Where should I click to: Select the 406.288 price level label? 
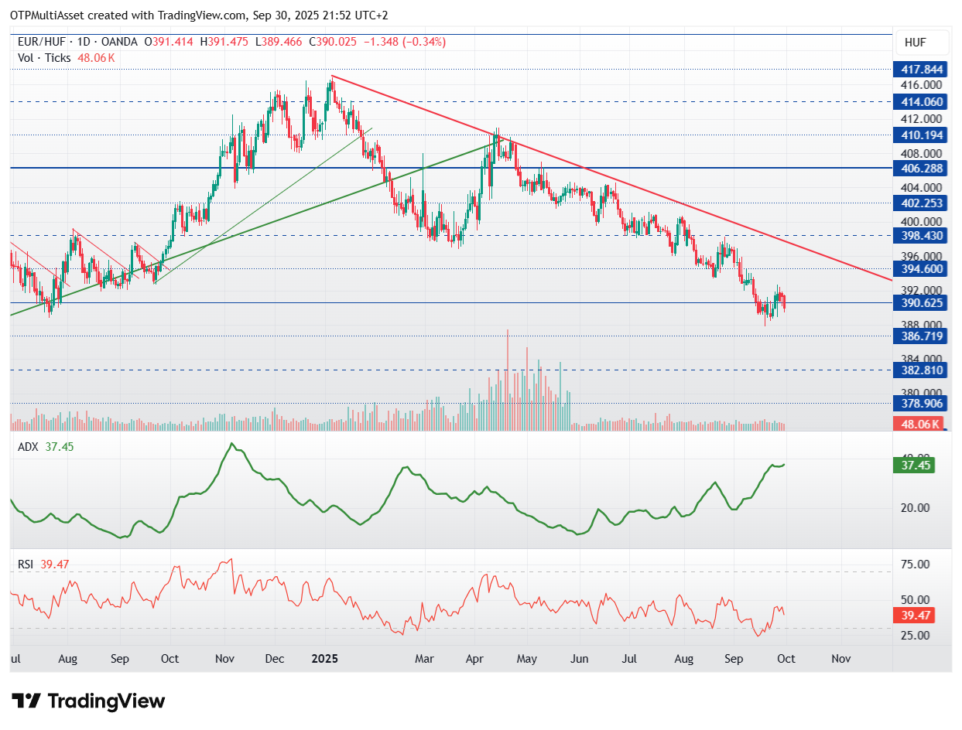pyautogui.click(x=919, y=168)
